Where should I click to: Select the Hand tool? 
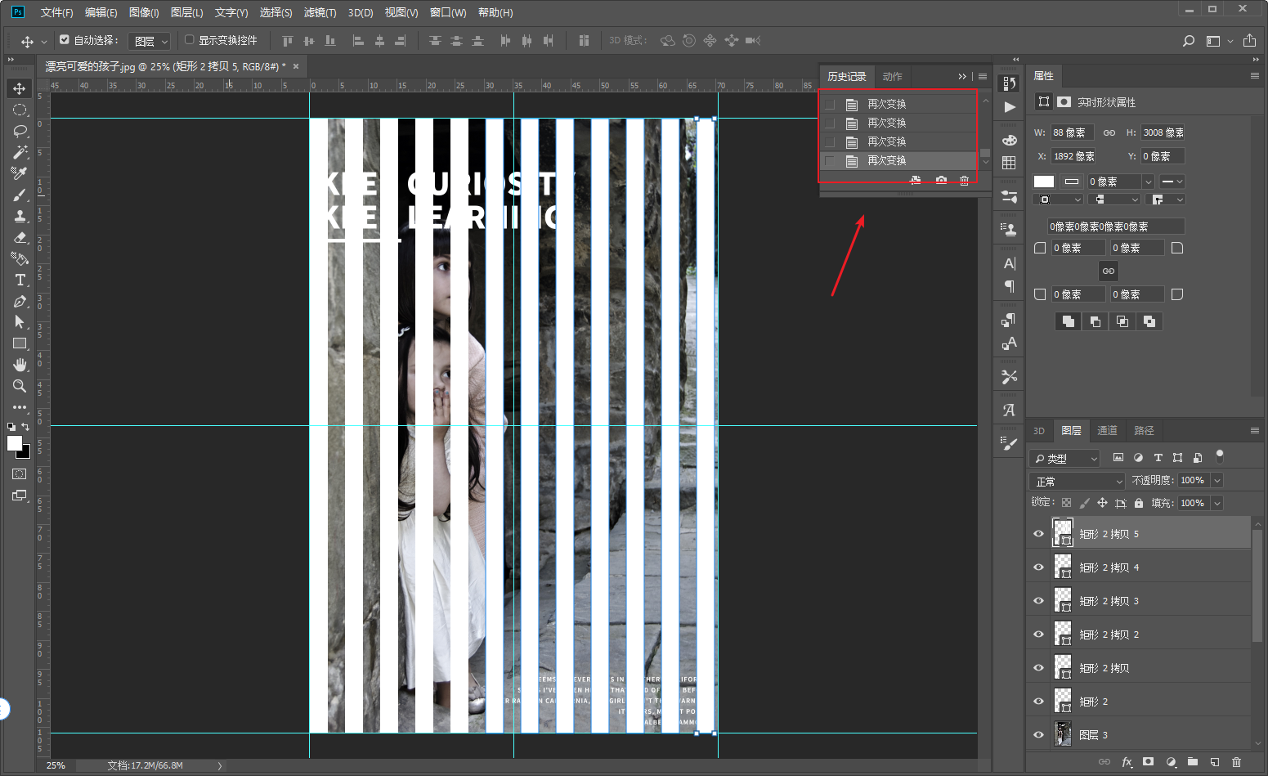coord(20,365)
